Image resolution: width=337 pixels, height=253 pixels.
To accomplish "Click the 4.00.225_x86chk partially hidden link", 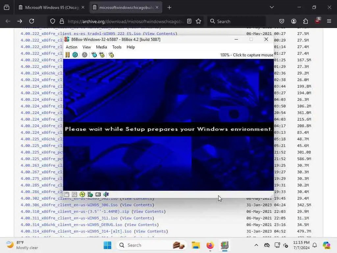I will pos(42,139).
